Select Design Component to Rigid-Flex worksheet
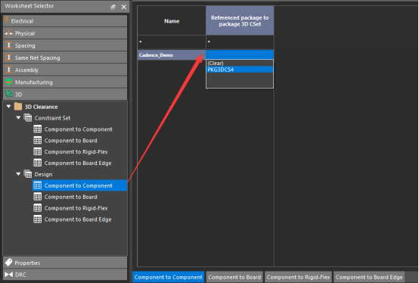The image size is (419, 283). coord(76,208)
